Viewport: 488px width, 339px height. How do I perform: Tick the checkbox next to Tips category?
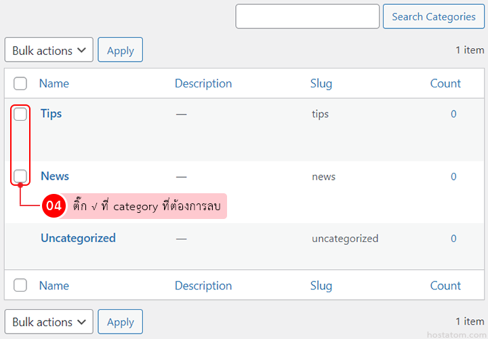pos(20,114)
